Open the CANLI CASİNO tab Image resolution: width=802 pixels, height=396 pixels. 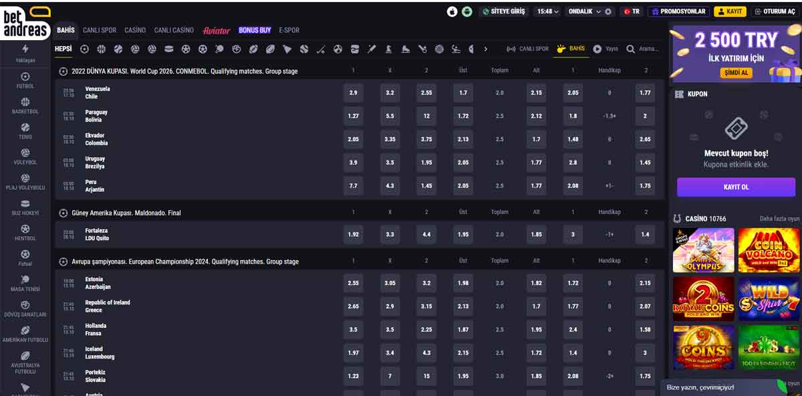(x=174, y=30)
